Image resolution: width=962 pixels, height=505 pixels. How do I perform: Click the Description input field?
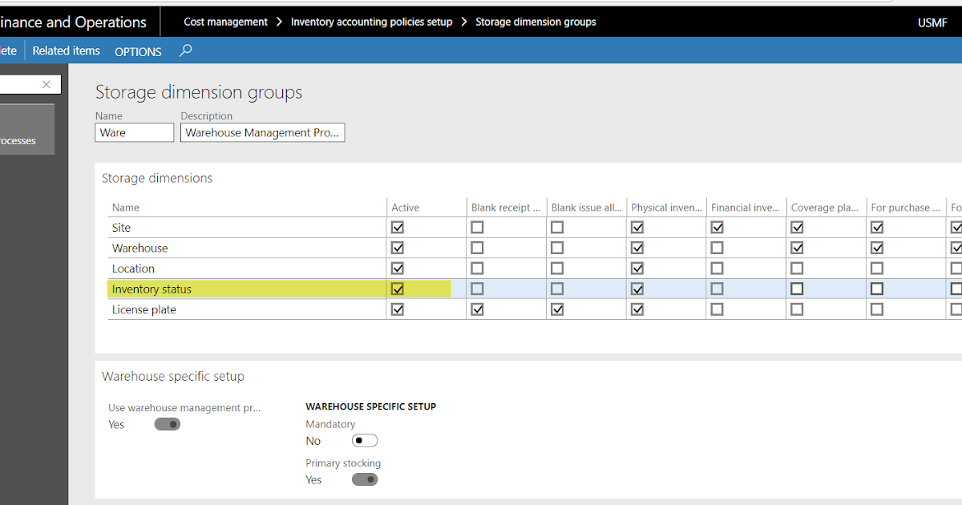pyautogui.click(x=262, y=133)
